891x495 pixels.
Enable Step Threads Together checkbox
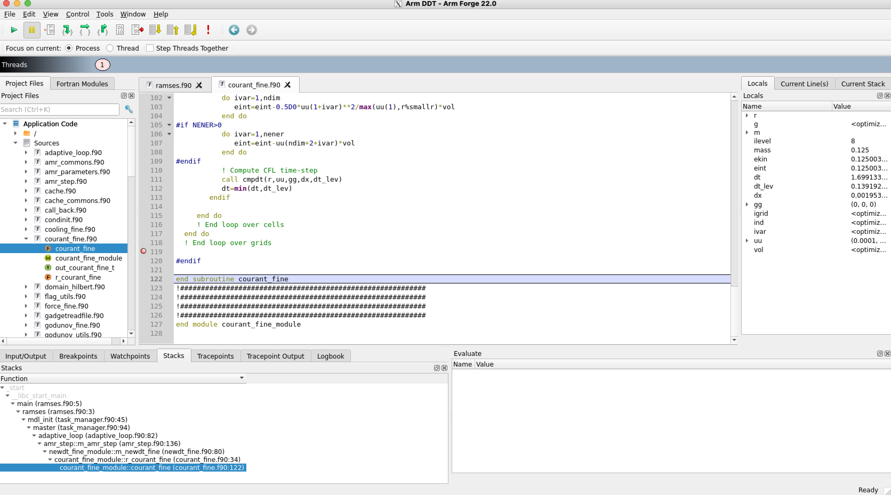(150, 48)
